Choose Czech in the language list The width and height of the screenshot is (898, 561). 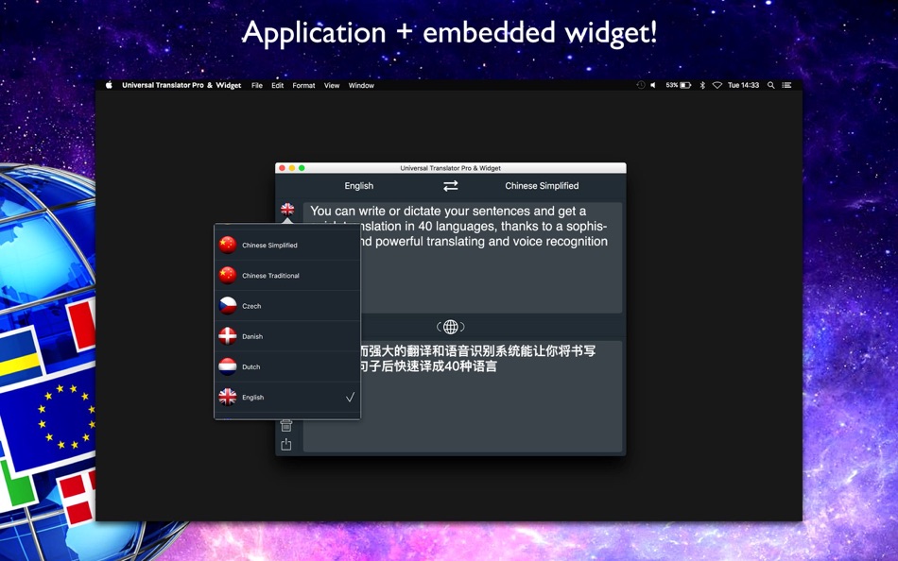tap(287, 306)
